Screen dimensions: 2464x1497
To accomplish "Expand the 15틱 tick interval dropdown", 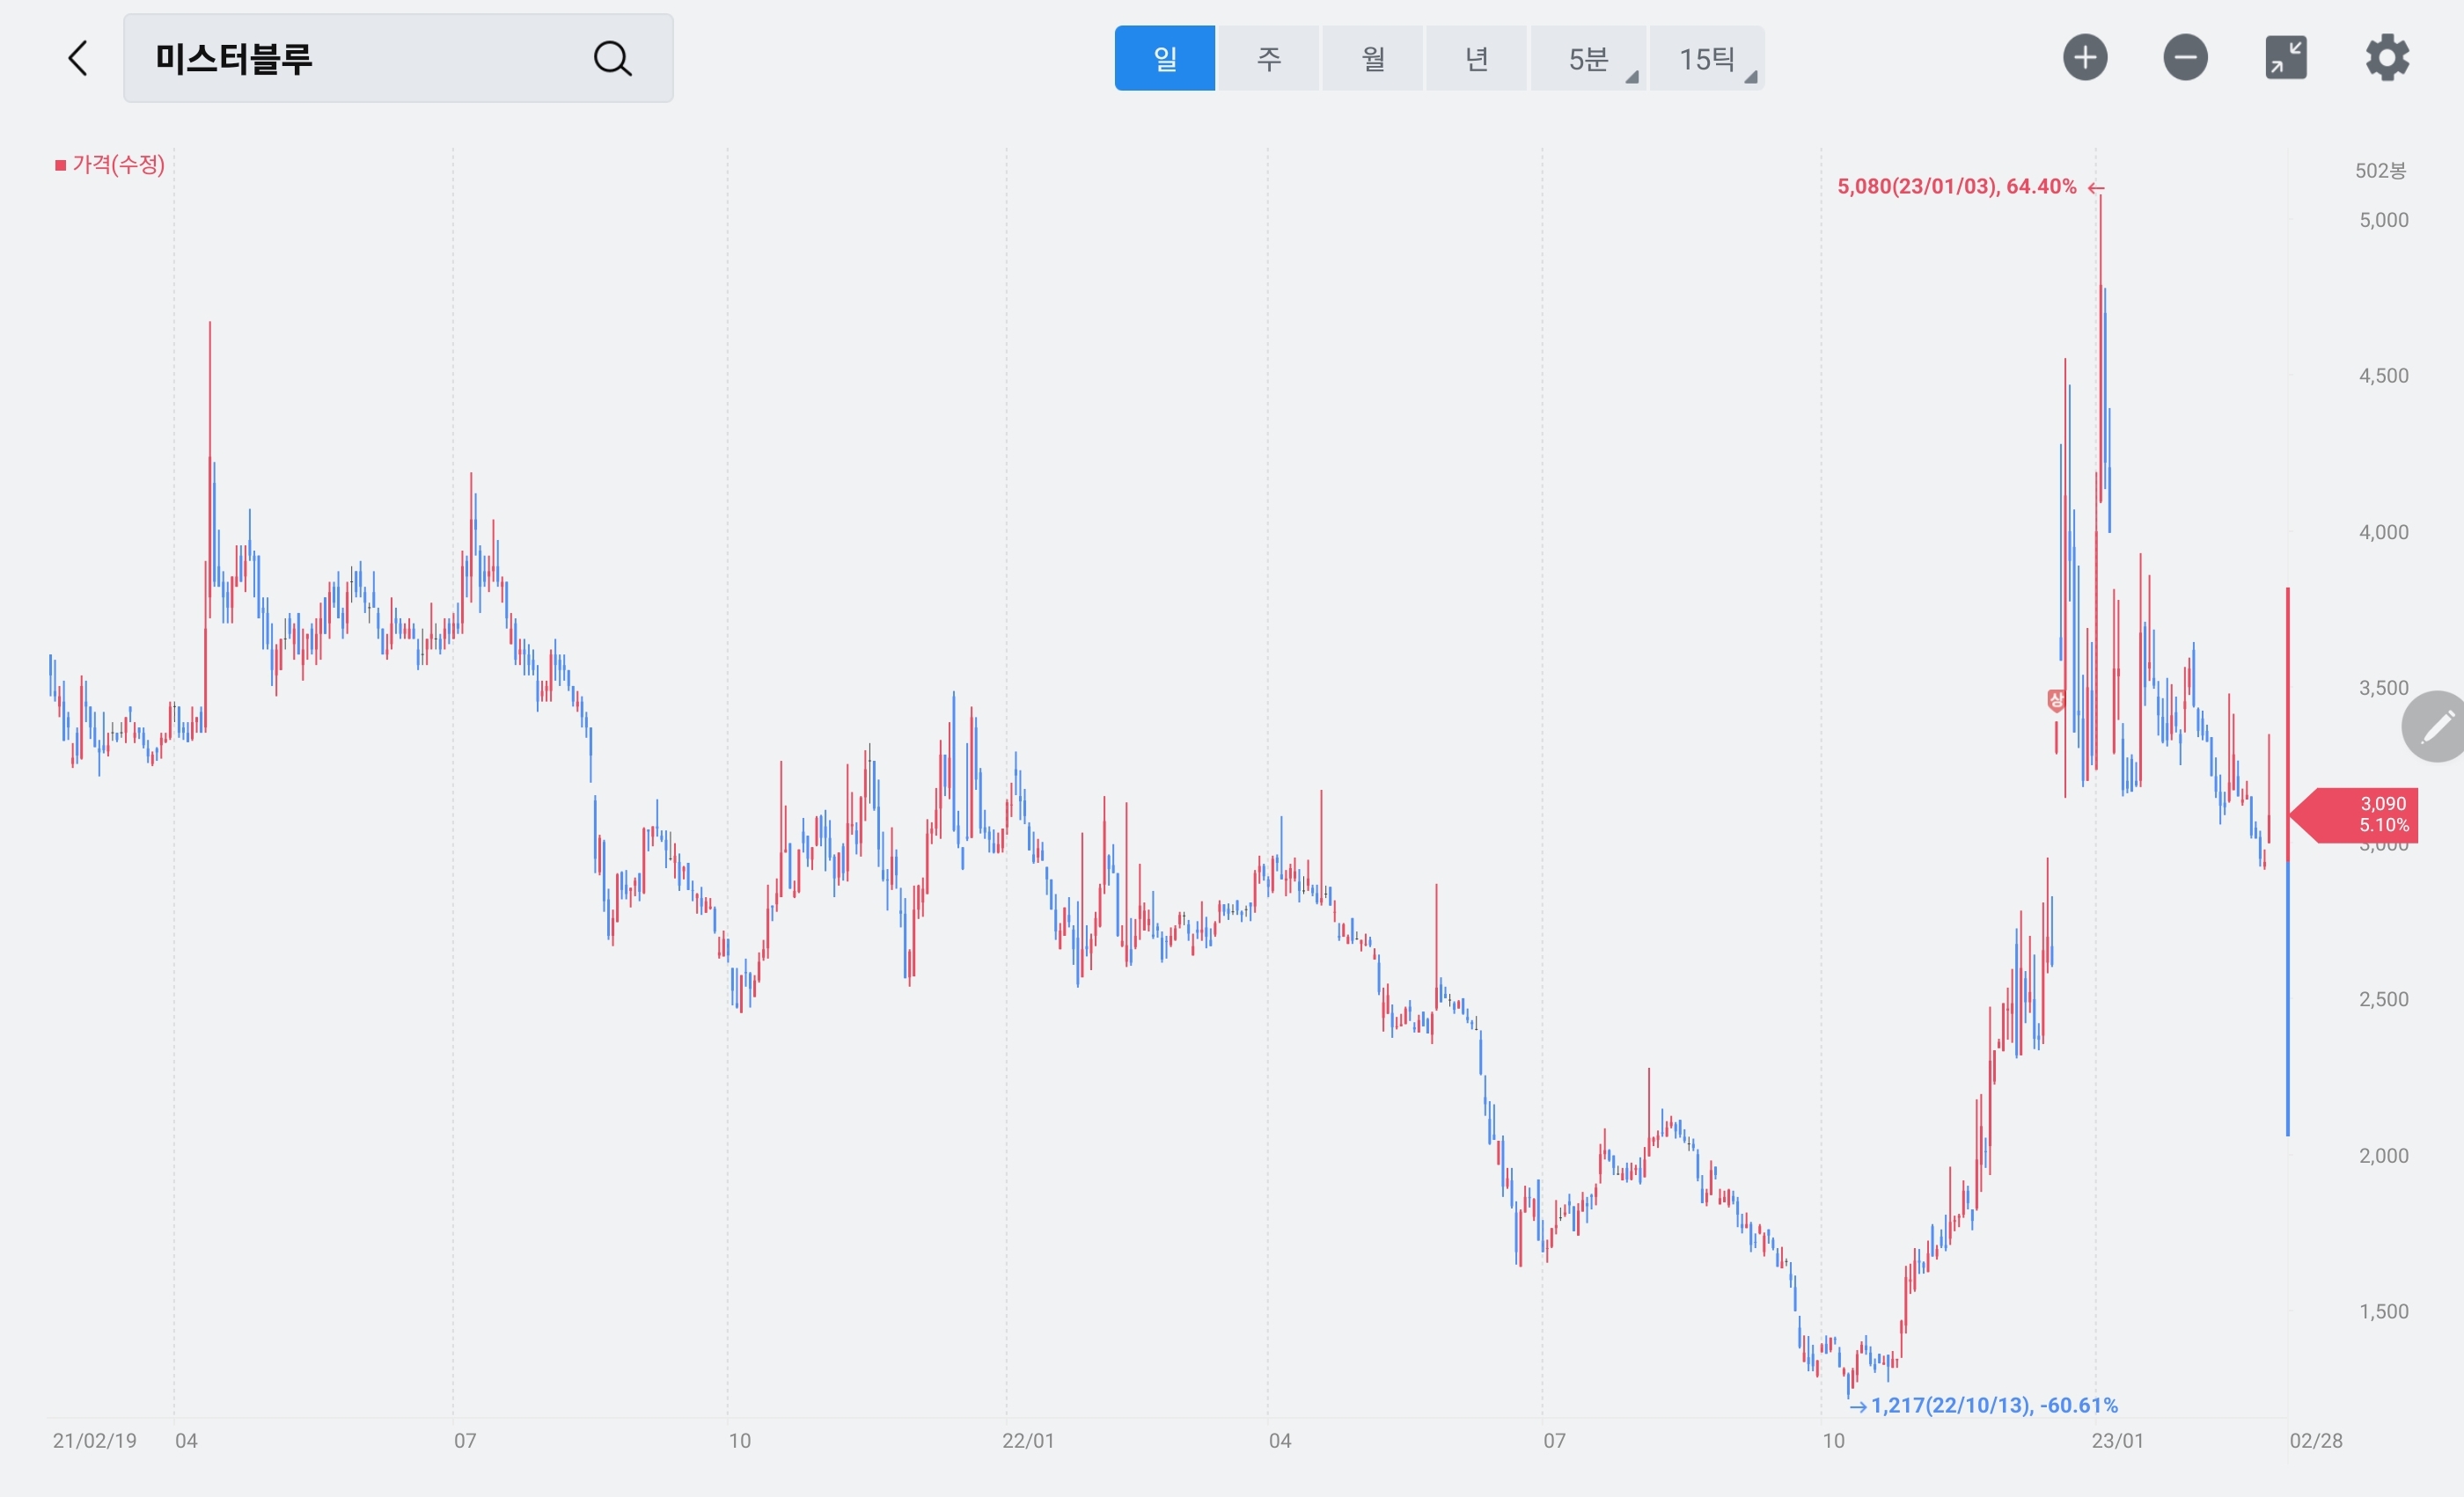I will [1707, 58].
